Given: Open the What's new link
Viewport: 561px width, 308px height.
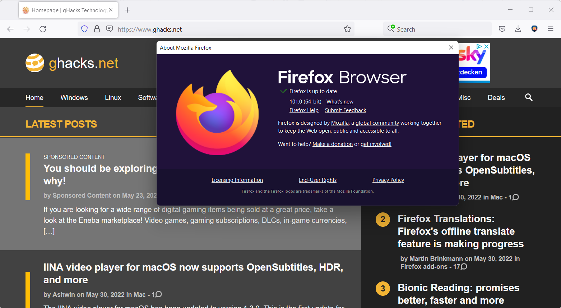Looking at the screenshot, I should click(340, 102).
